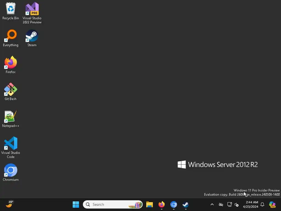Show hidden system tray icons
The height and width of the screenshot is (211, 281).
click(x=212, y=204)
